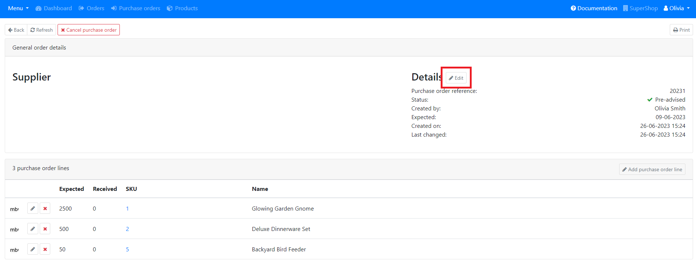Open Orders from the navbar
Screen dimensions: 696x263
pyautogui.click(x=91, y=8)
